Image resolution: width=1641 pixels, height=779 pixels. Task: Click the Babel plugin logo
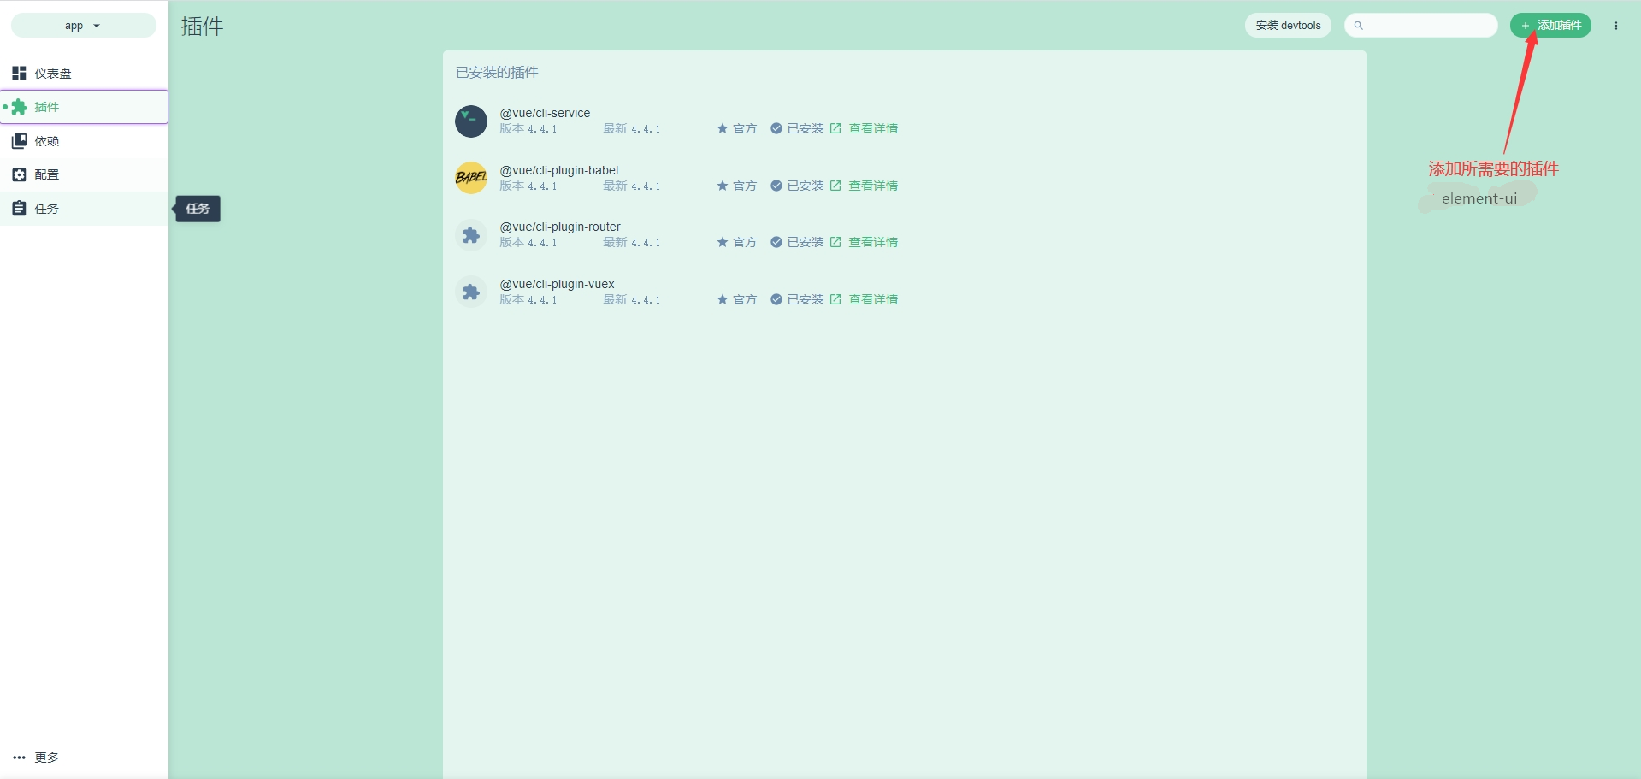click(471, 178)
